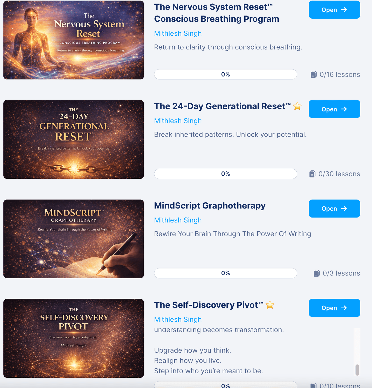The height and width of the screenshot is (388, 372).
Task: Open The 24-Day Generational Reset course
Action: (x=334, y=109)
